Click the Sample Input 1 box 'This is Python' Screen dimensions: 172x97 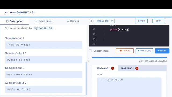point(44,45)
